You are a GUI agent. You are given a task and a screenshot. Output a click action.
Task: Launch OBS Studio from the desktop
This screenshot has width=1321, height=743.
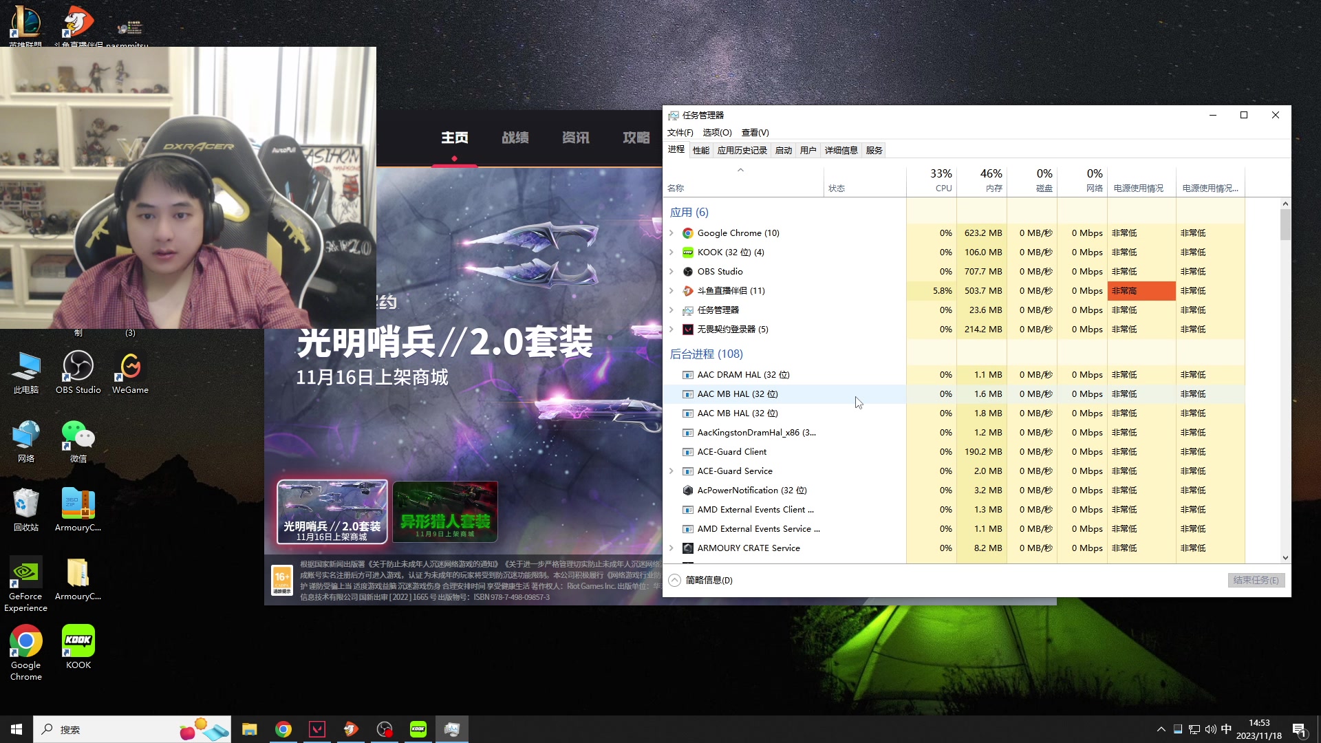pos(78,372)
